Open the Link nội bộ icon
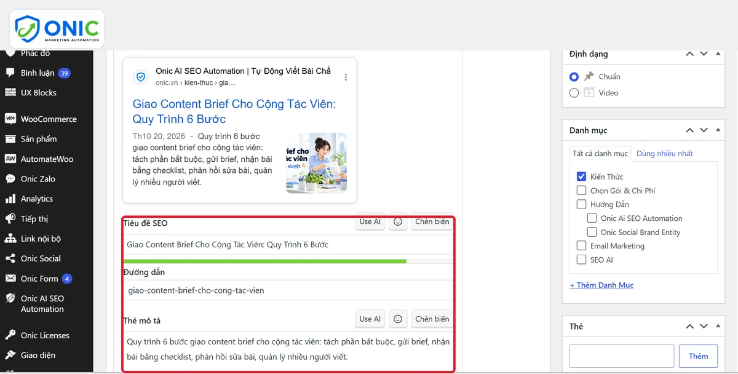Image resolution: width=738 pixels, height=374 pixels. click(x=10, y=239)
